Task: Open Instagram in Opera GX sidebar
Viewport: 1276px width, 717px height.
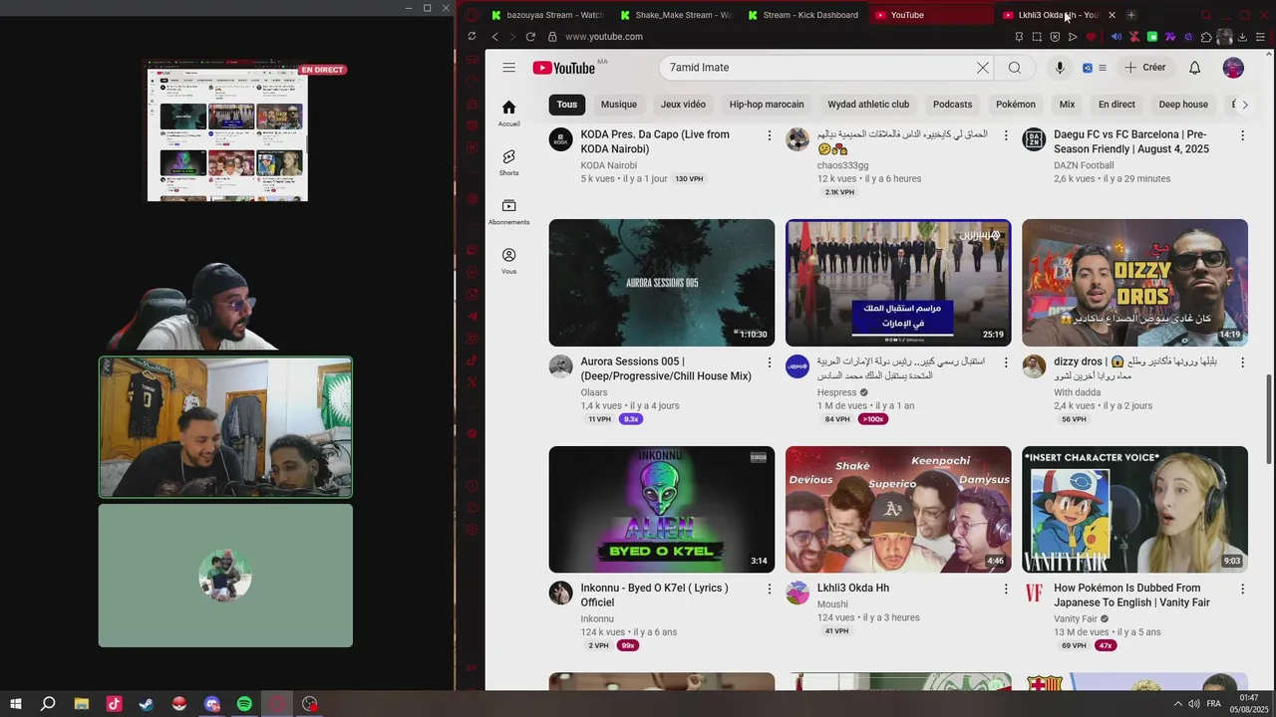Action: point(472,338)
